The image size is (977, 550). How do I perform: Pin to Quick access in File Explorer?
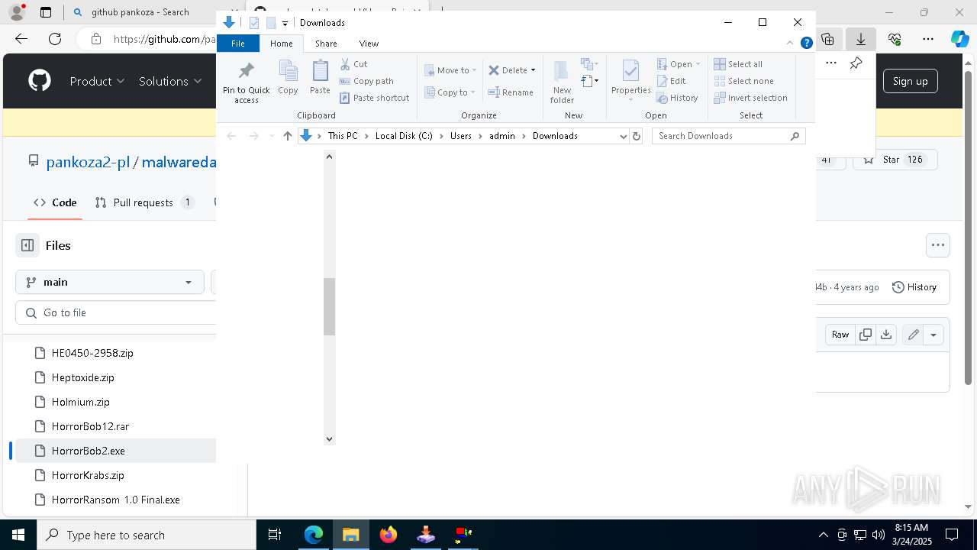[x=246, y=82]
